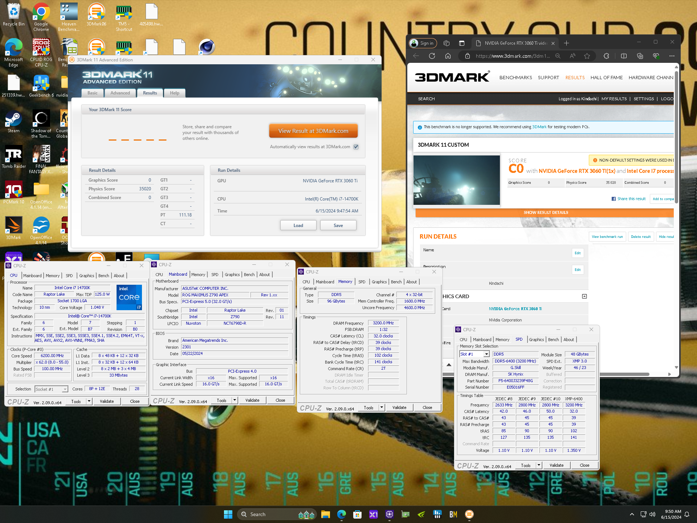Click the Edge address bar URL

pyautogui.click(x=513, y=56)
